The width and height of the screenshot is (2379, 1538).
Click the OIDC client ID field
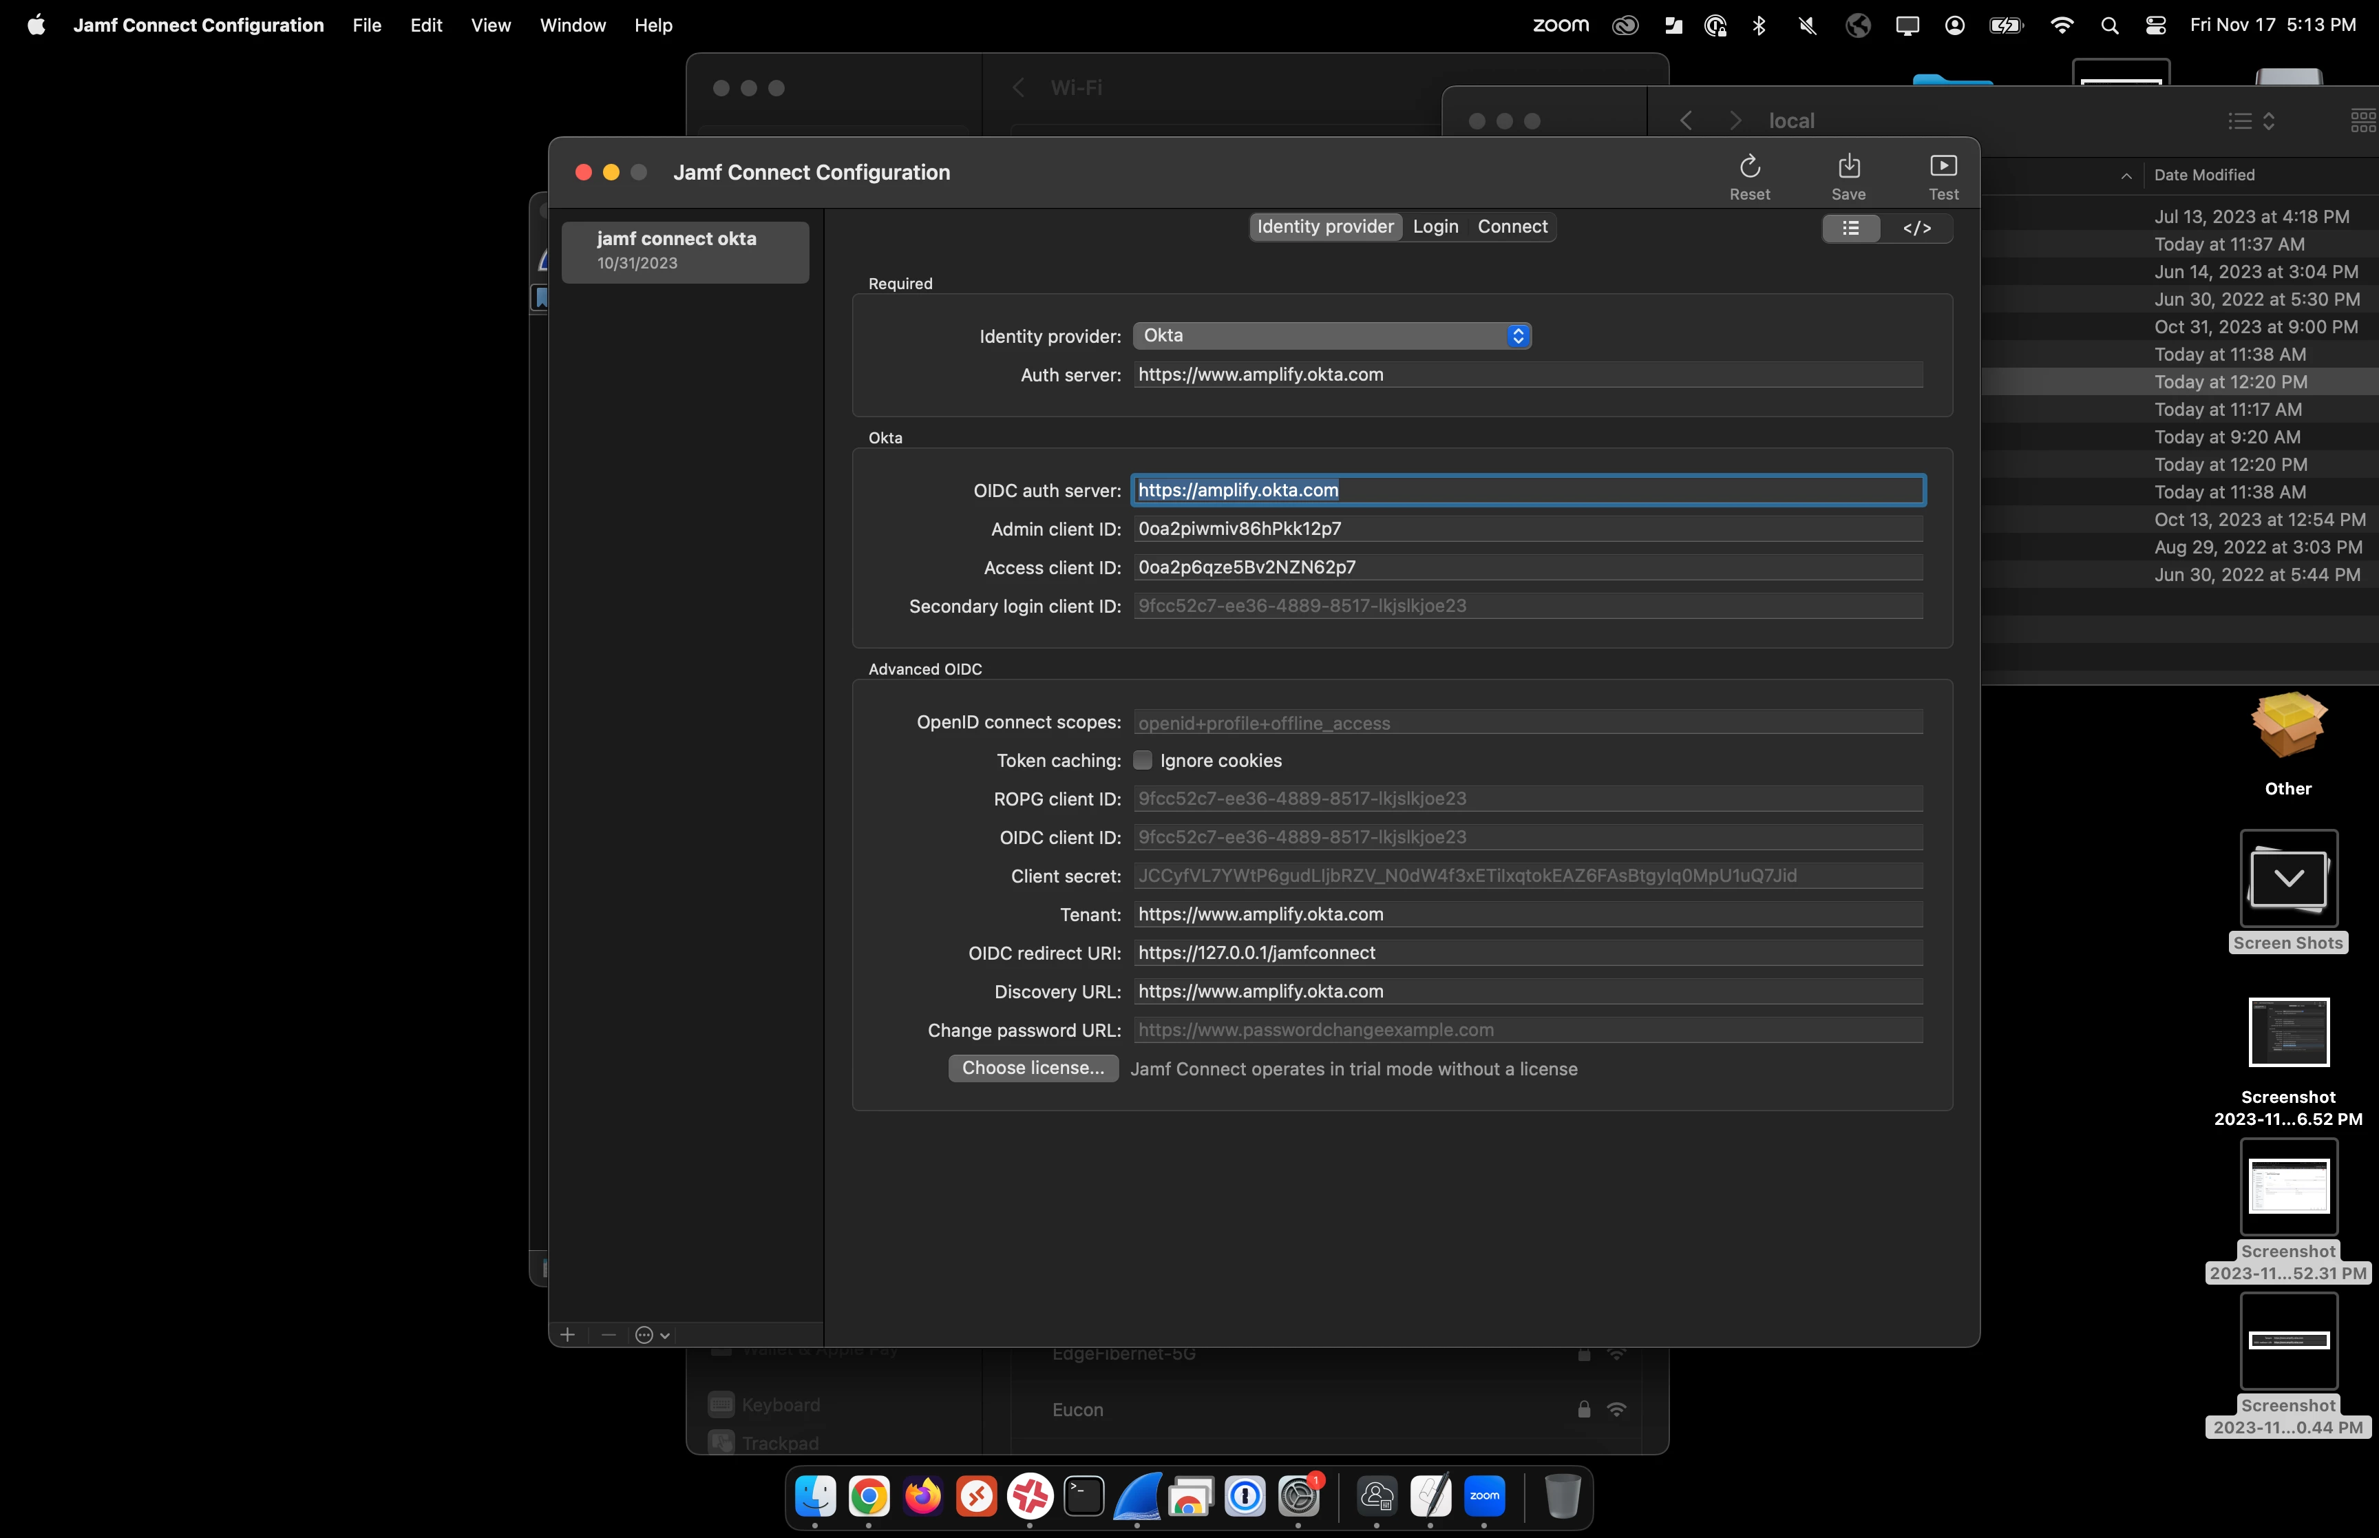1527,837
